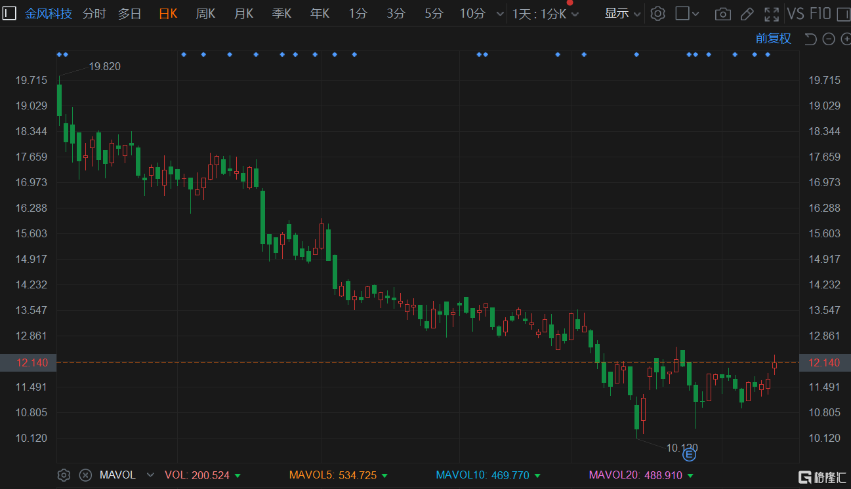Activate the pencil drawing tool
Viewport: 851px width, 489px height.
747,14
